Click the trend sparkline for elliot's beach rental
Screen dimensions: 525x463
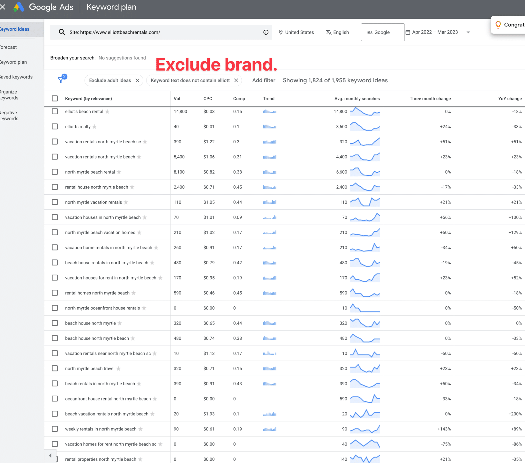click(365, 112)
